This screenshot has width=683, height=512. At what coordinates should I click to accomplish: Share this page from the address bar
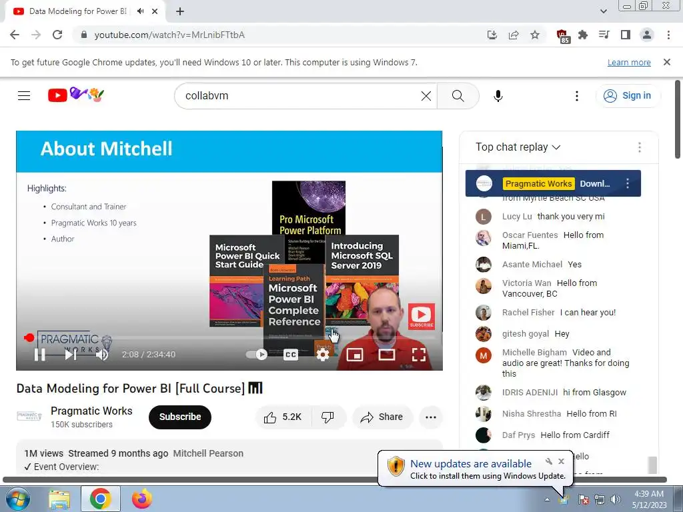point(514,35)
